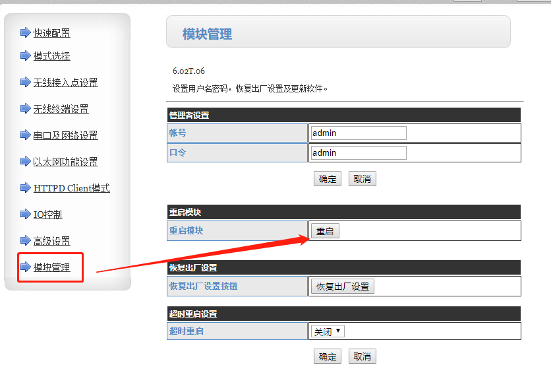The width and height of the screenshot is (551, 373).
Task: Click the arrow icon beside 快速配置
Action: tap(26, 32)
